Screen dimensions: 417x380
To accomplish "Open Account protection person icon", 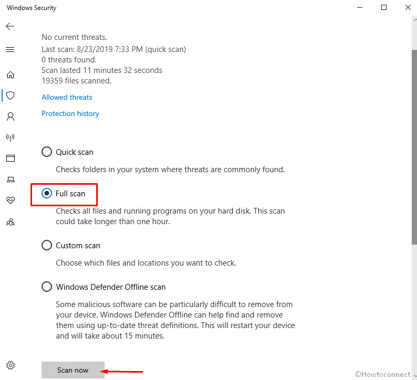I will click(11, 117).
